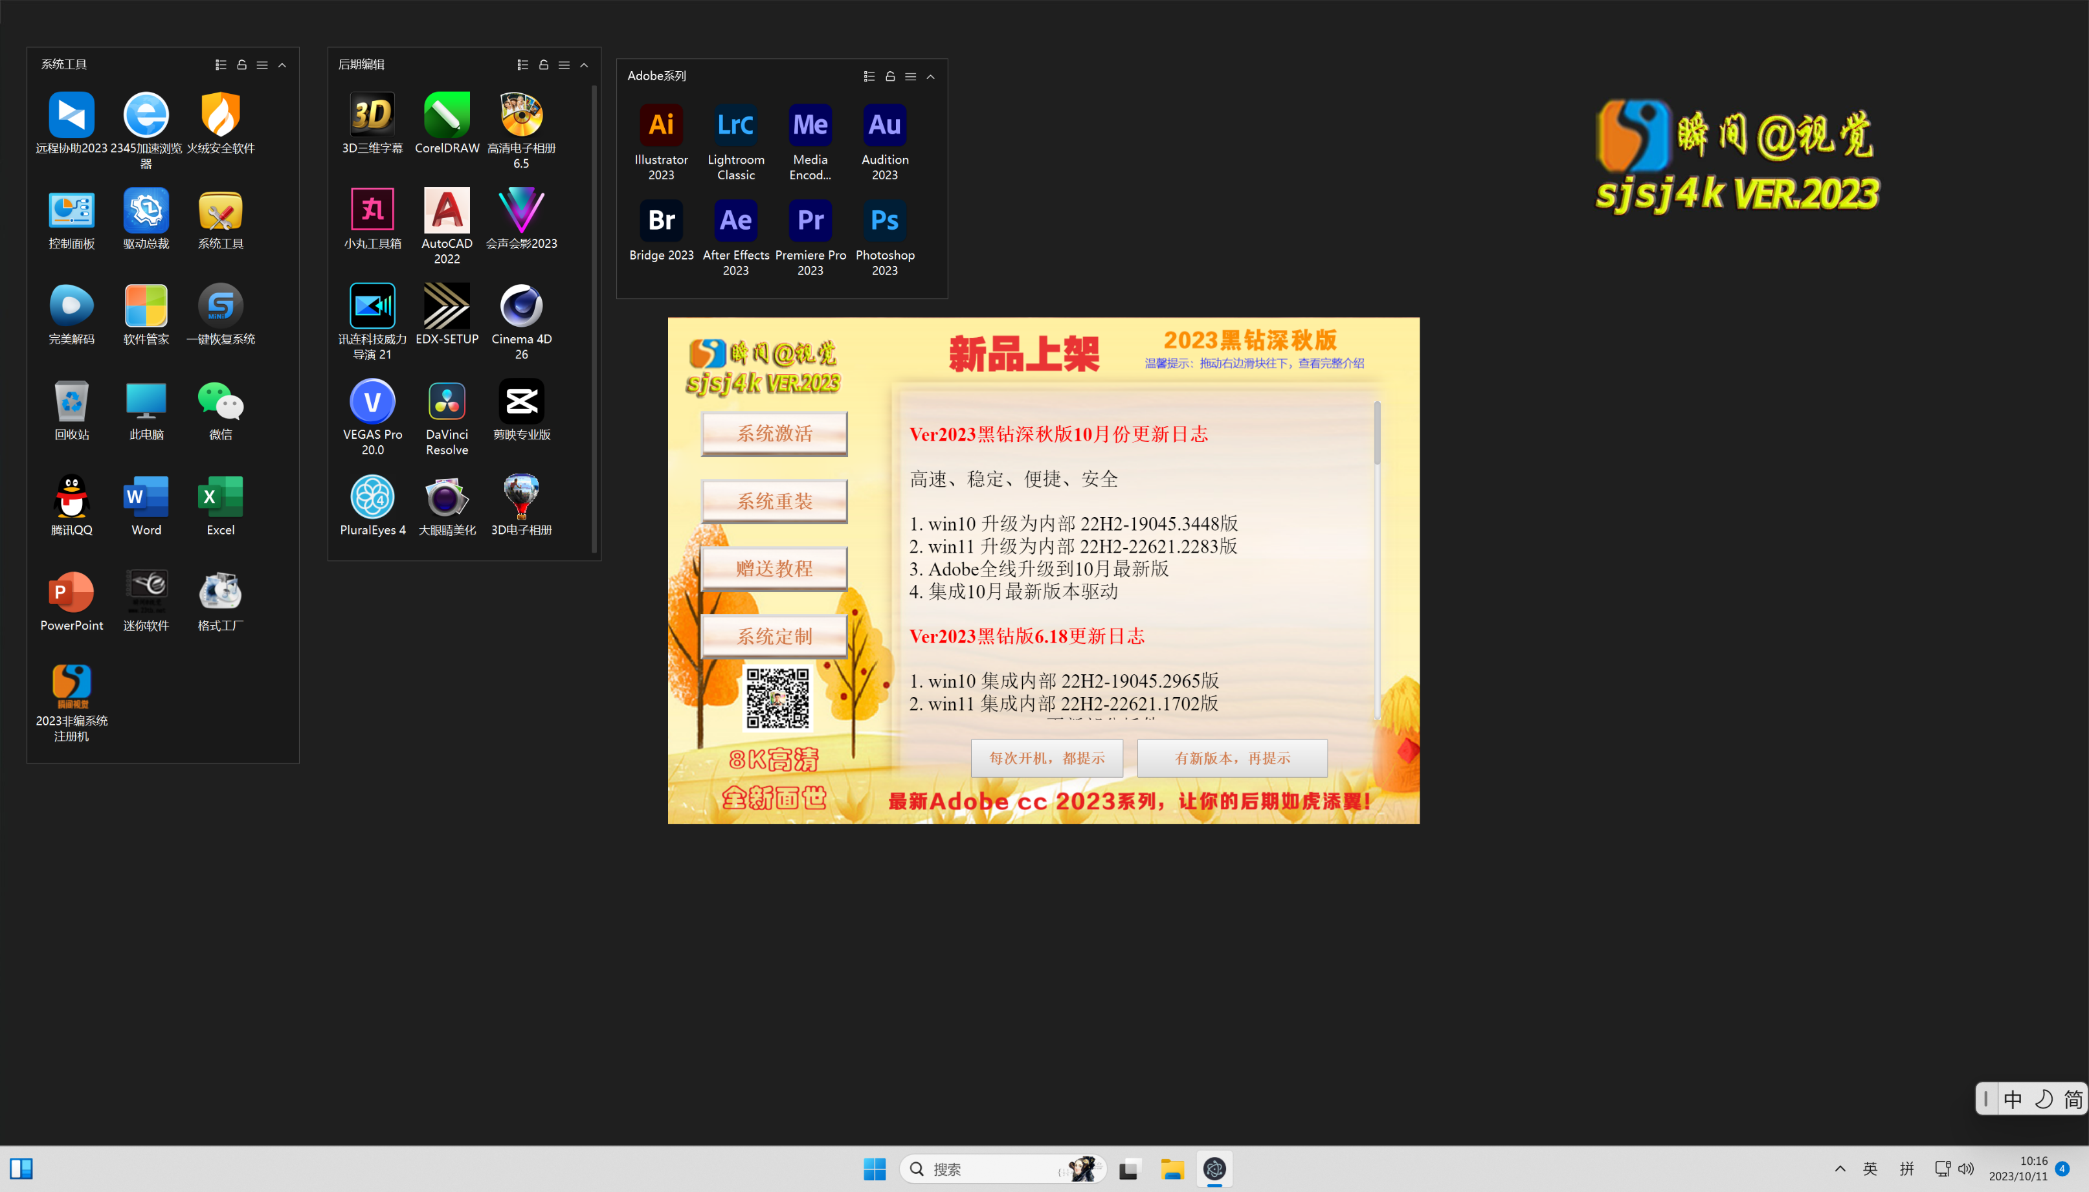Collapse the Adobe系列 panel chevron
Screen dimensions: 2089x1192
click(x=930, y=76)
